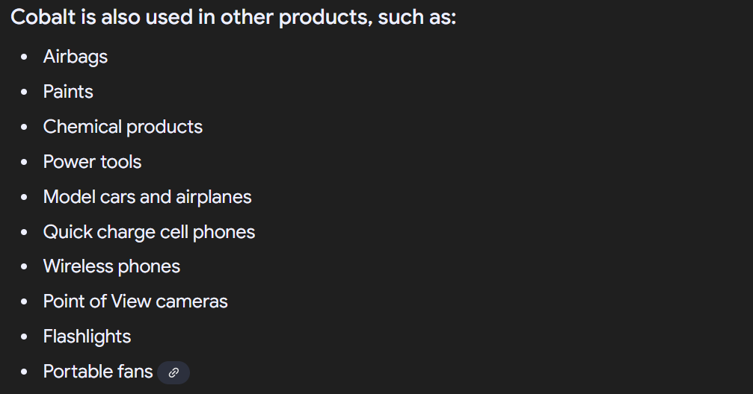
Task: Select the 'Flashlights' list item
Action: pyautogui.click(x=87, y=337)
